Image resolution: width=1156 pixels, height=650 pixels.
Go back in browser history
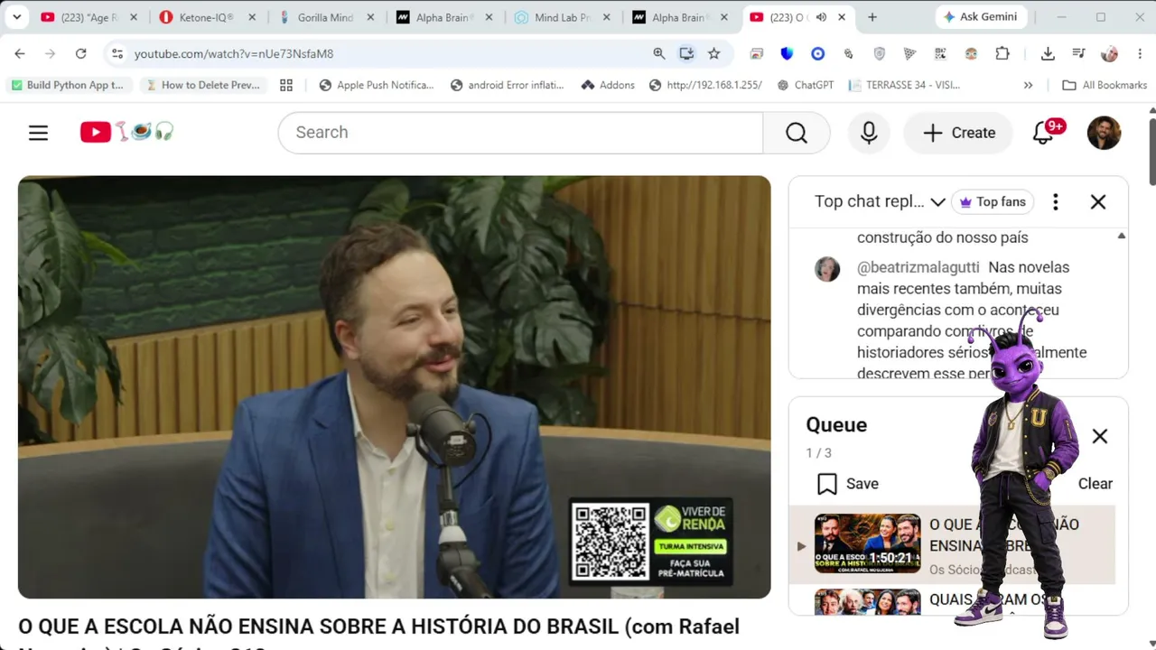pyautogui.click(x=20, y=54)
